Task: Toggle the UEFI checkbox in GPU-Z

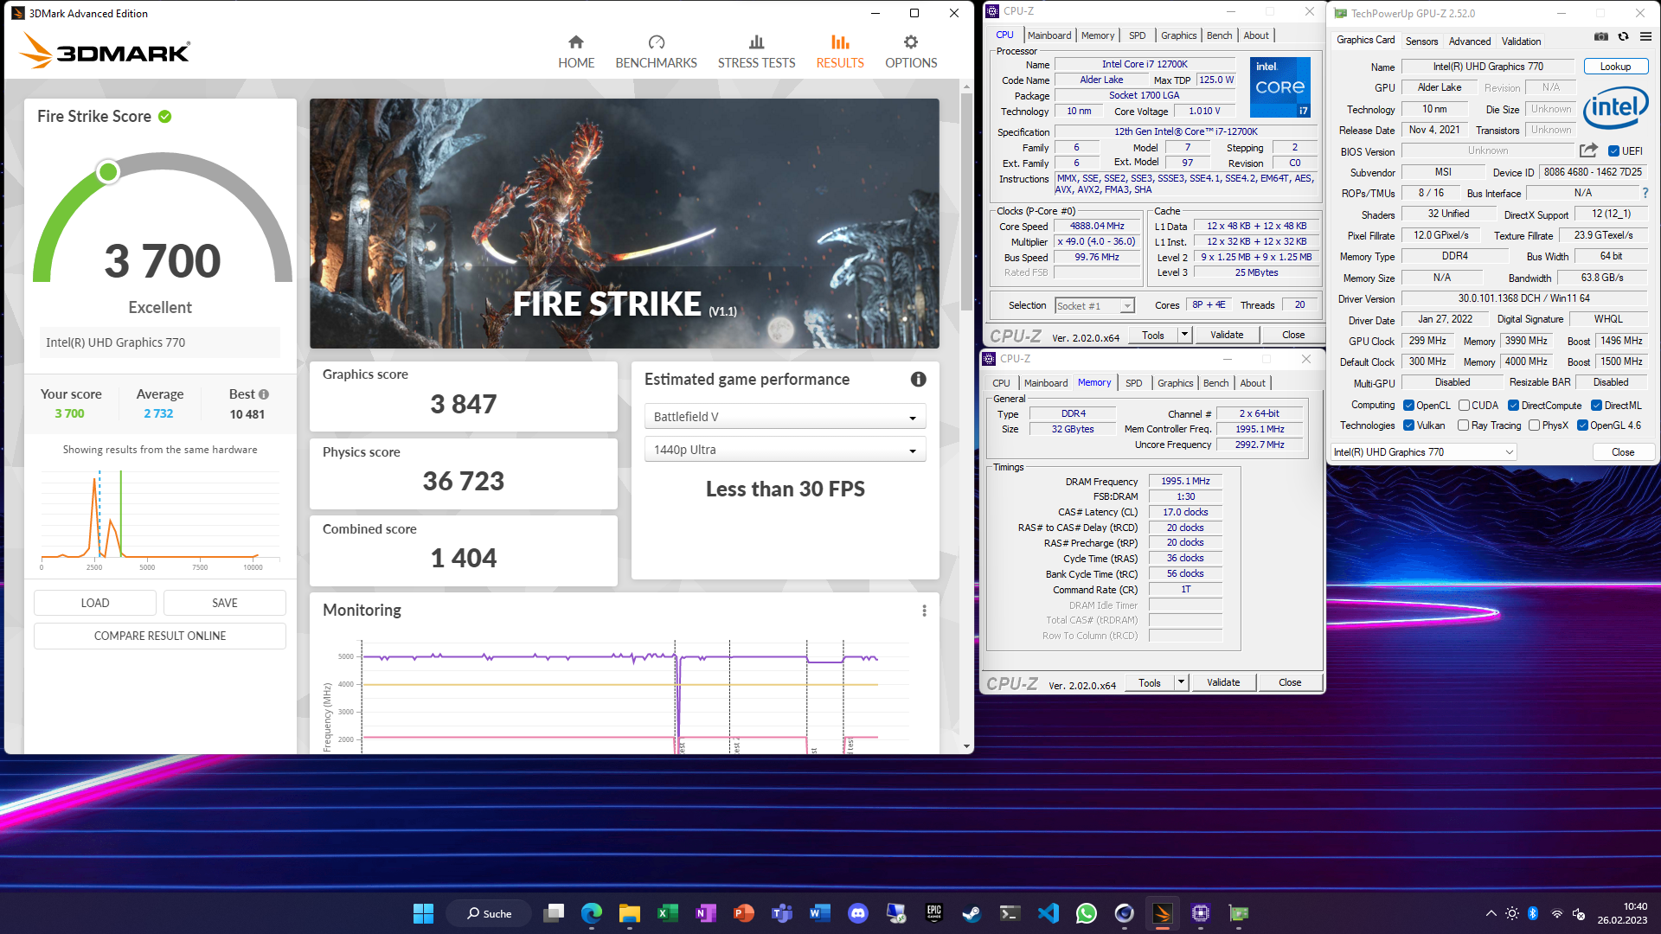Action: [x=1613, y=151]
